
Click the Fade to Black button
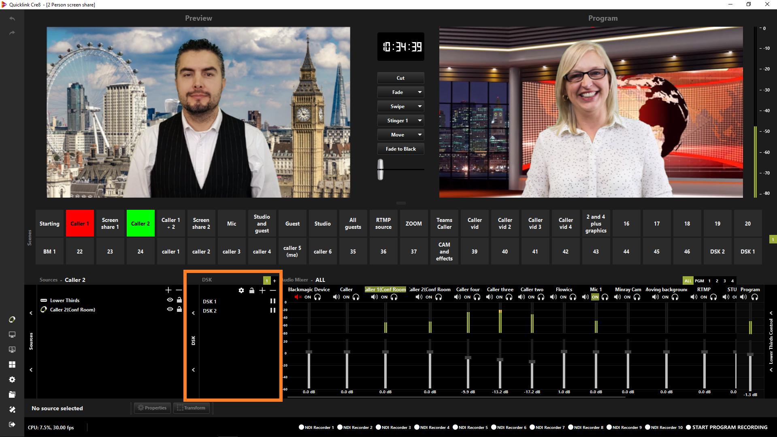(400, 149)
